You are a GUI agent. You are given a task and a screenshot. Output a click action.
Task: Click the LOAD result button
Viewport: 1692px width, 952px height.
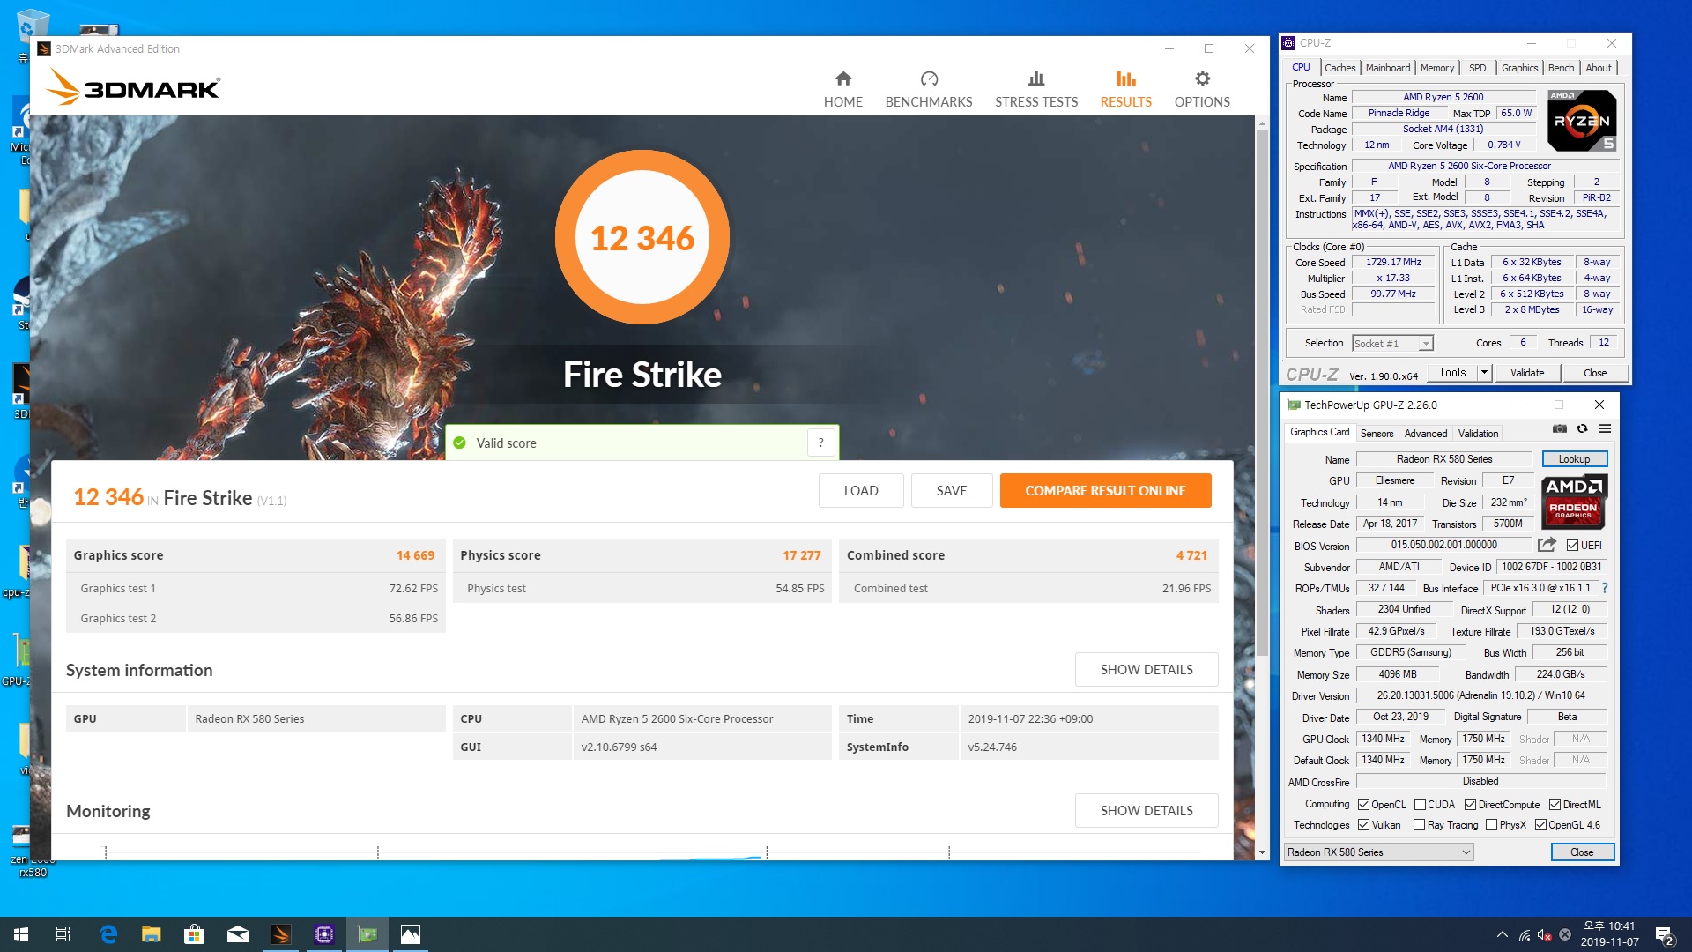click(x=861, y=491)
